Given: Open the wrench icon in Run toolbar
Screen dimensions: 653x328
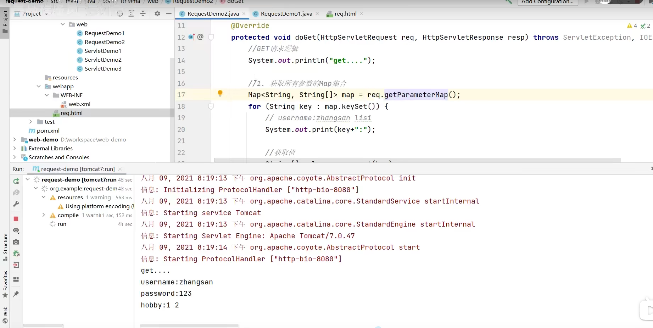Looking at the screenshot, I should (x=16, y=204).
